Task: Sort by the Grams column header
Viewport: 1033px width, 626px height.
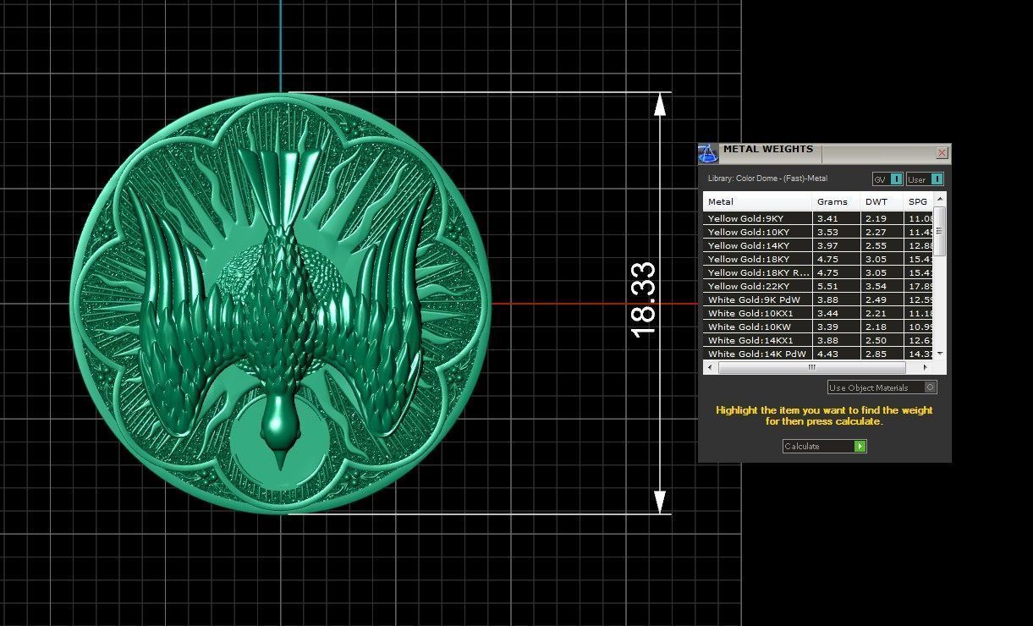Action: tap(836, 201)
